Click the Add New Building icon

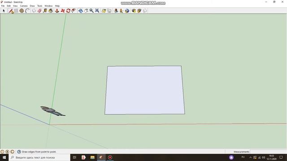[116, 11]
